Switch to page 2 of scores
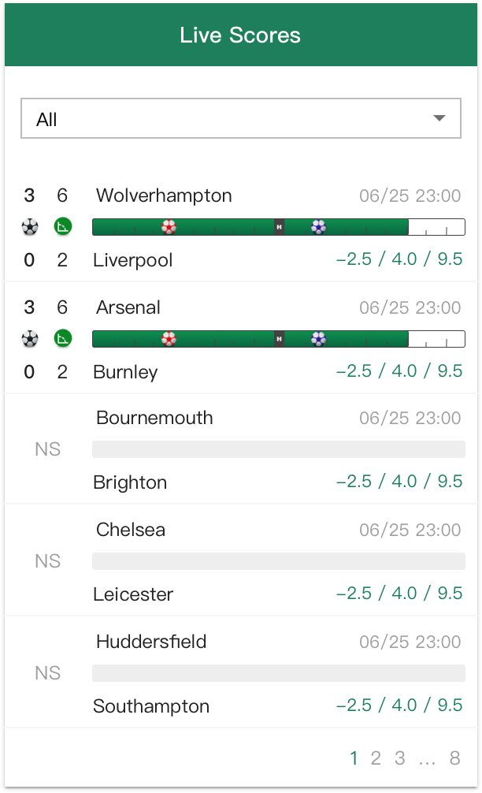The image size is (482, 793). 376,758
